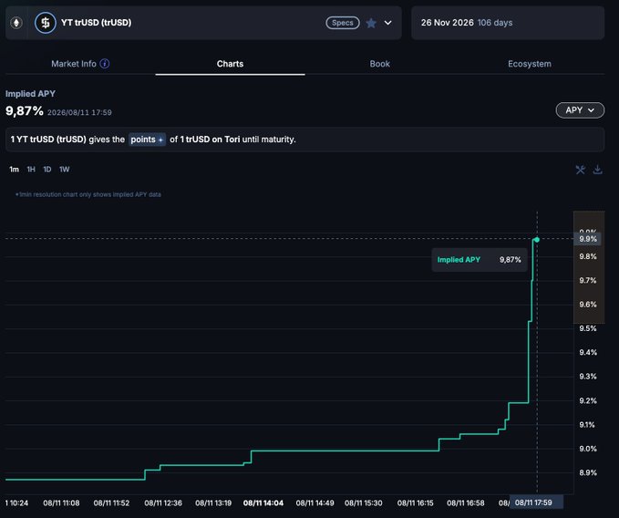
Task: Click the 106 days remaining text
Action: 495,23
